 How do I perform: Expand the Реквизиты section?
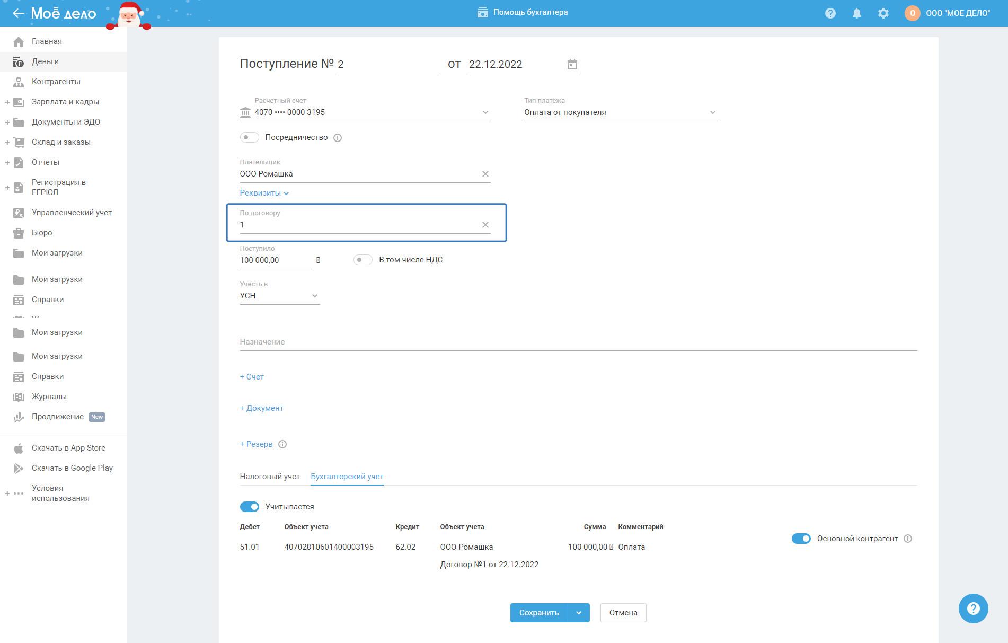pos(264,193)
